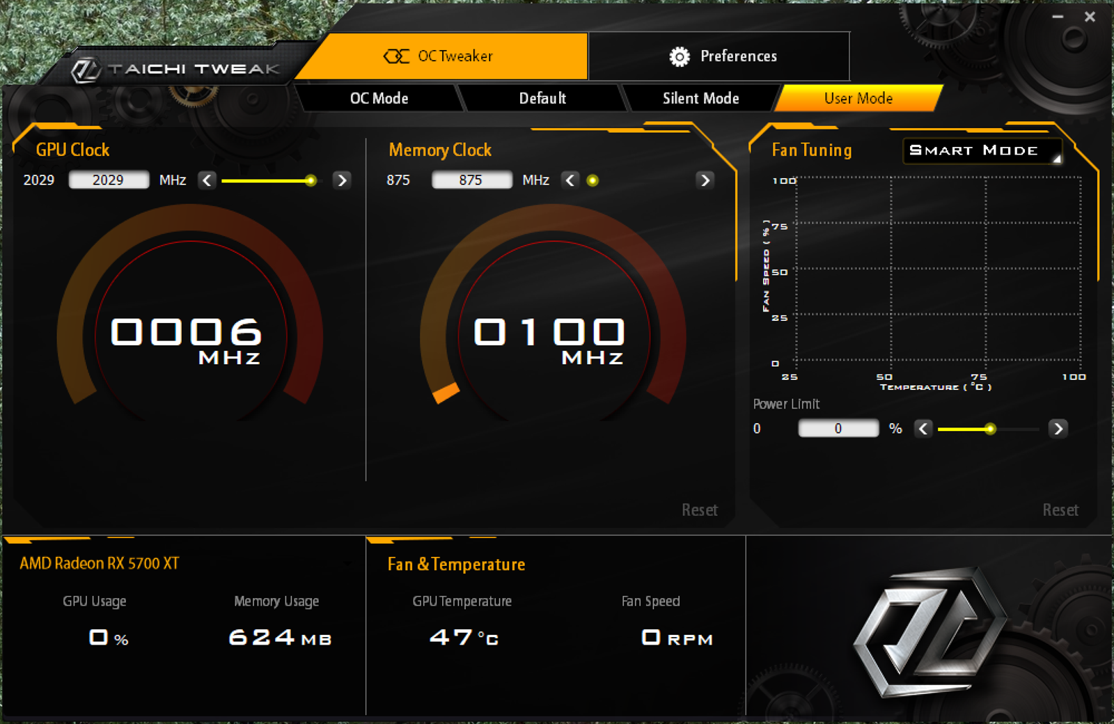Image resolution: width=1114 pixels, height=724 pixels.
Task: Edit the GPU Clock 2029 input field
Action: [x=109, y=180]
